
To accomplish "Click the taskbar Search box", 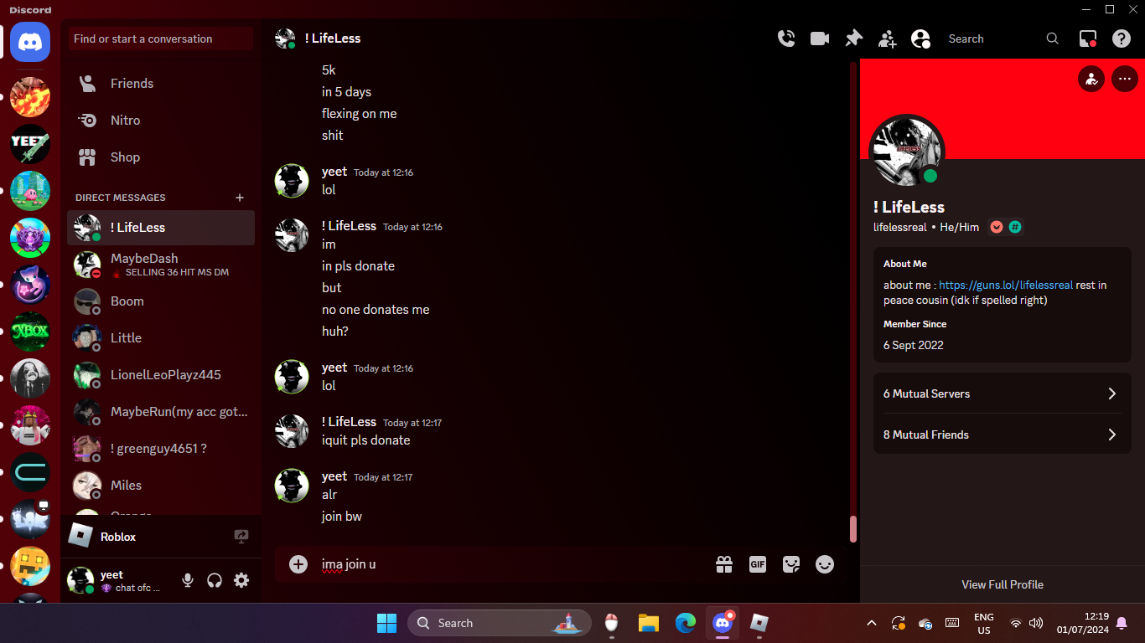I will (x=500, y=623).
